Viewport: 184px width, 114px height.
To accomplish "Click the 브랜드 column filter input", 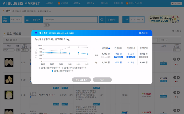I will 25,50.
